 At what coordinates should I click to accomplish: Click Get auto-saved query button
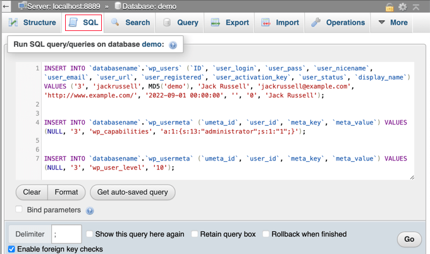132,192
